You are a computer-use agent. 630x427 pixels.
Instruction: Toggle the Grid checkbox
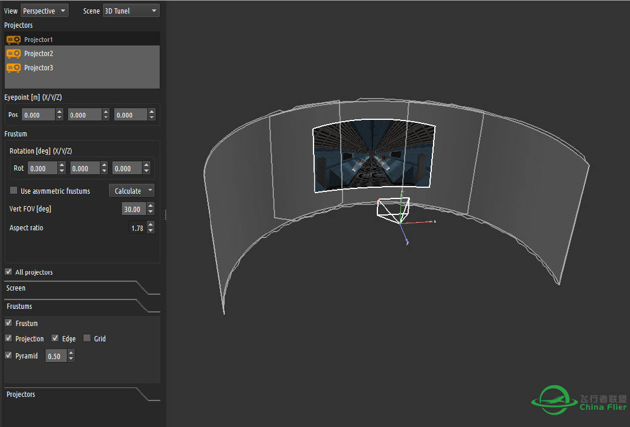[x=87, y=338]
